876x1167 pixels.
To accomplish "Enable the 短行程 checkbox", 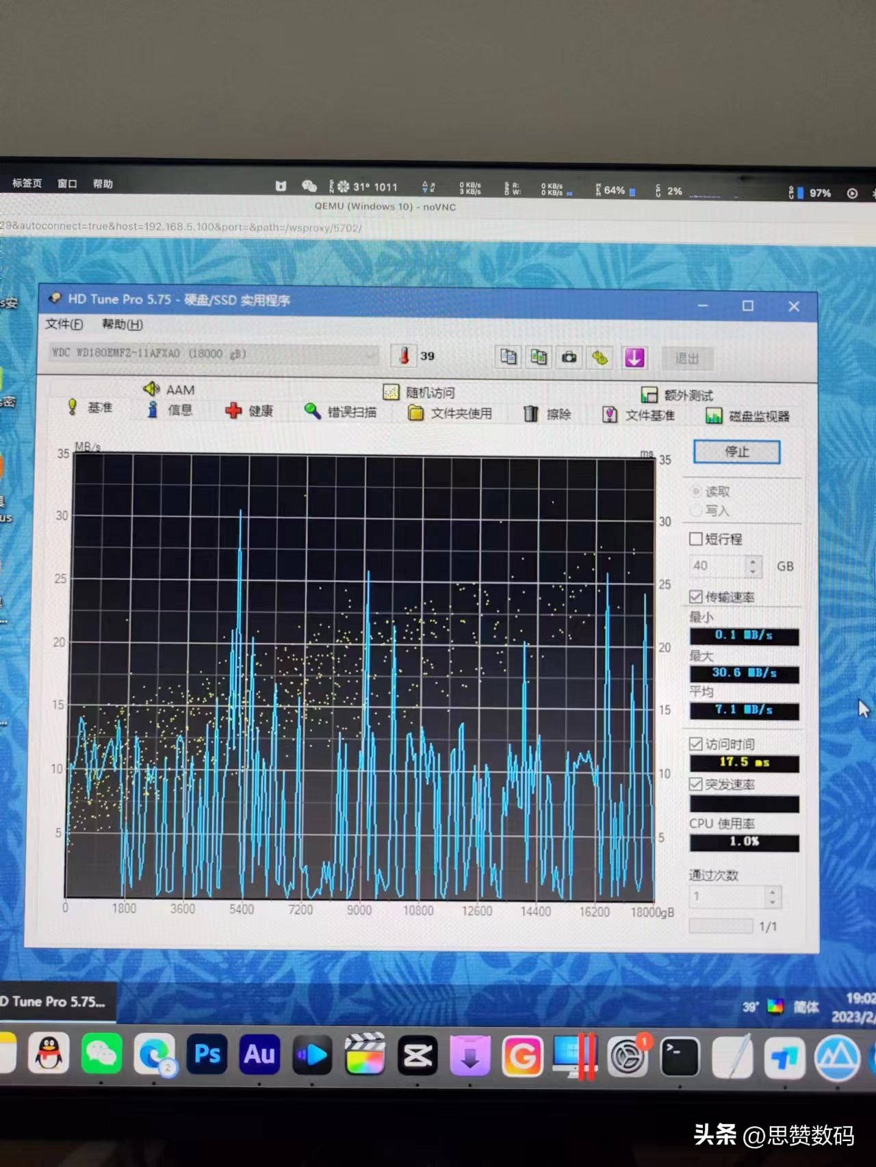I will tap(696, 539).
